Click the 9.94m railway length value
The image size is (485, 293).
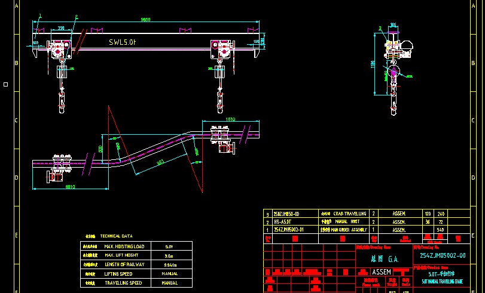click(x=169, y=264)
